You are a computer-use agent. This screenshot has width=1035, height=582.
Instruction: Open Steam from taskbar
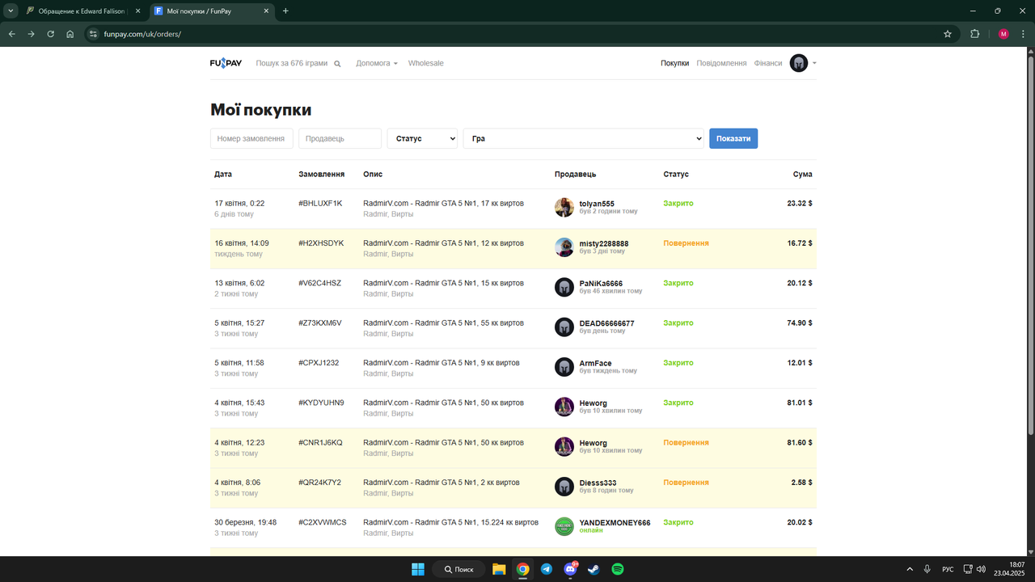(594, 569)
